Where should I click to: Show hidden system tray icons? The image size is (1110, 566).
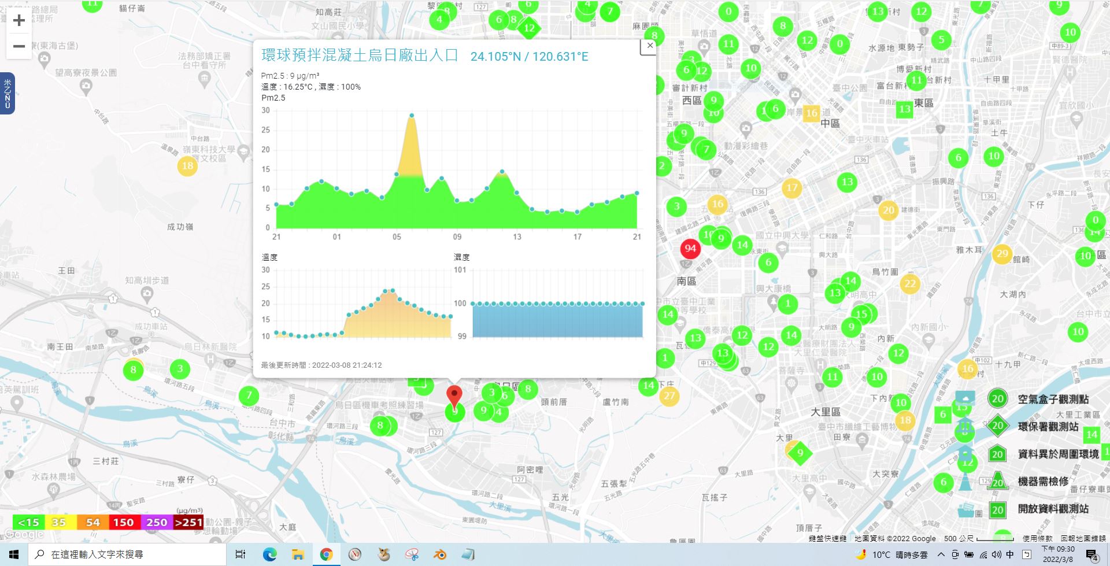tap(941, 554)
